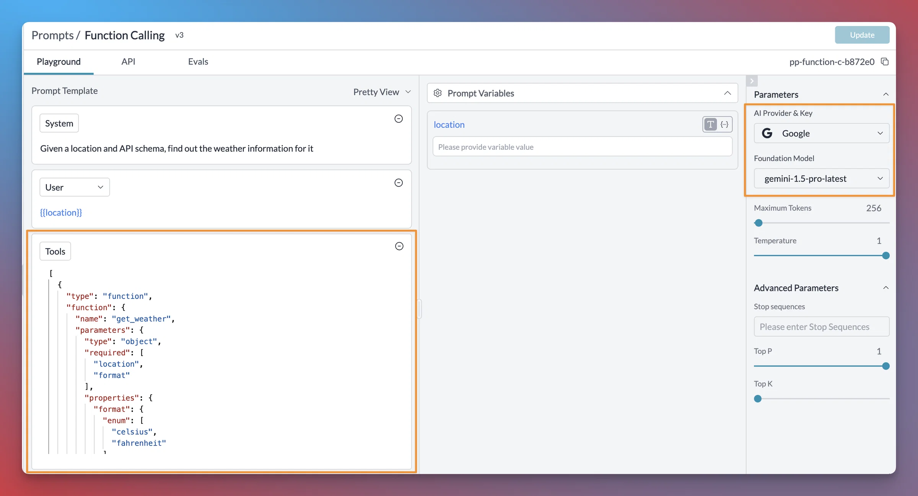Adjust the Maximum Tokens slider
This screenshot has height=496, width=918.
758,223
